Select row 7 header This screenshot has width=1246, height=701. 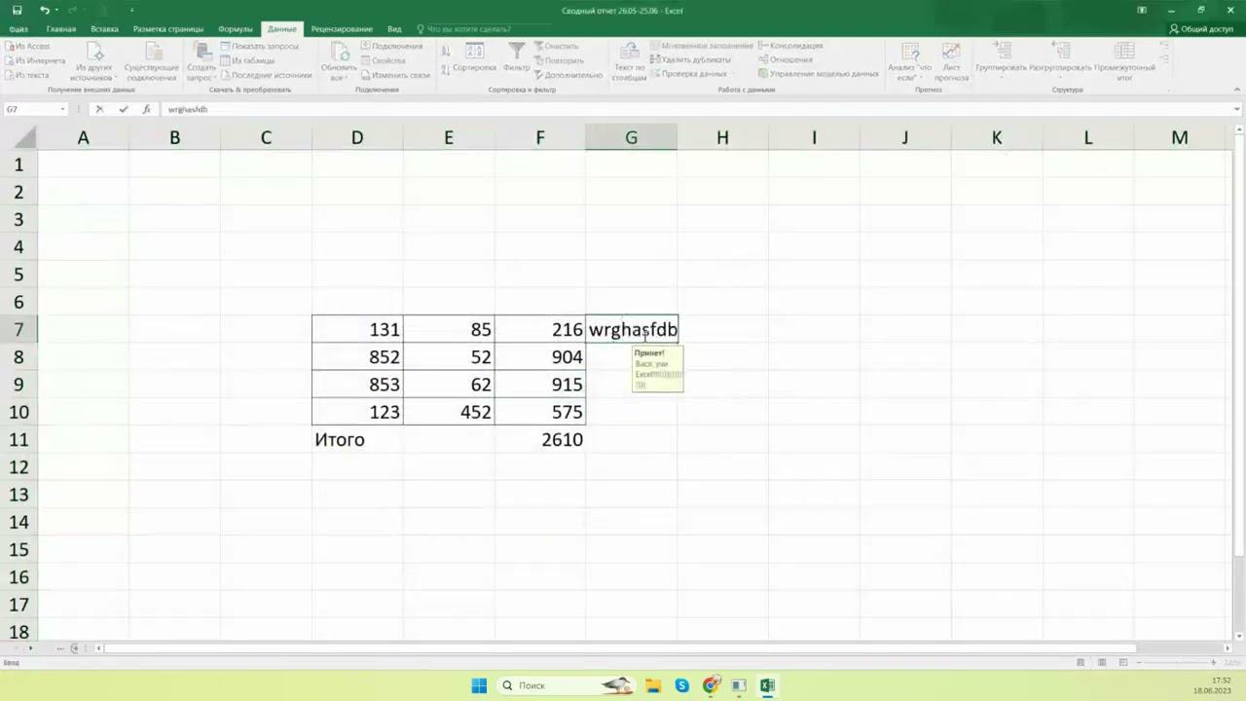[x=18, y=329]
